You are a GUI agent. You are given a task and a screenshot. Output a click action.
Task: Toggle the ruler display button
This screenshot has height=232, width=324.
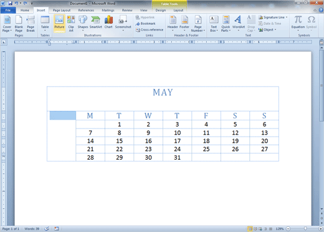point(322,42)
